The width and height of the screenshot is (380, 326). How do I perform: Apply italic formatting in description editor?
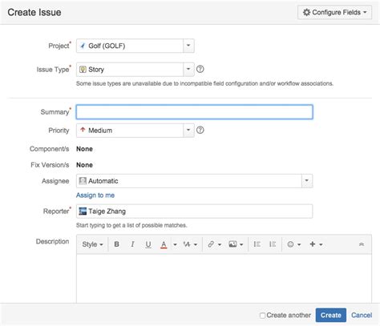tap(132, 244)
